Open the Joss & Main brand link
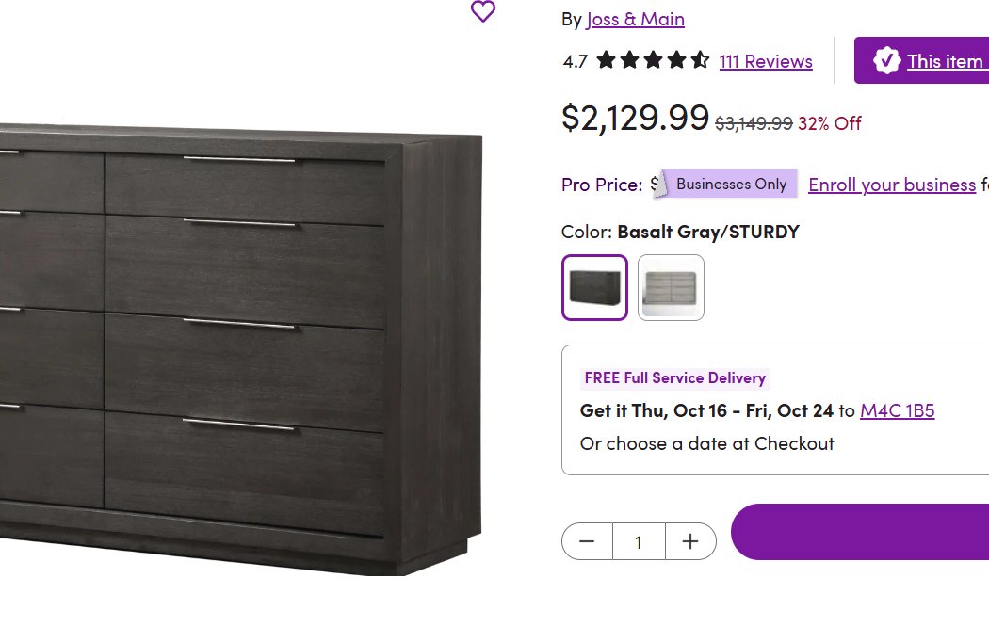This screenshot has height=626, width=989. pos(635,19)
